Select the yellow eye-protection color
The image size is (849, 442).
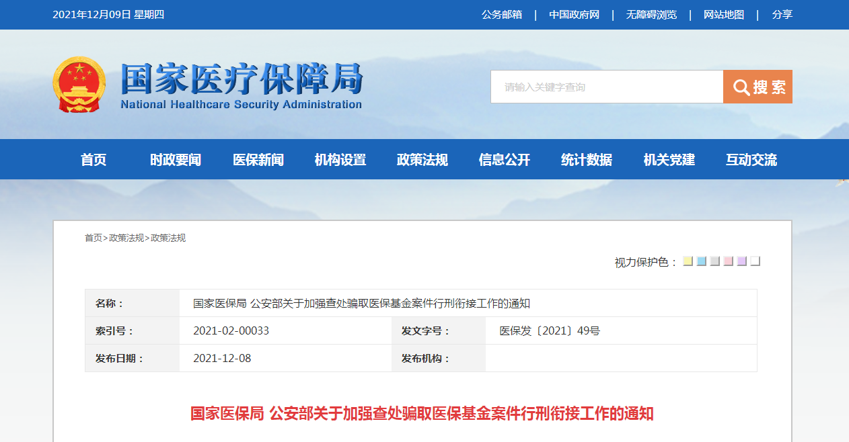point(688,261)
